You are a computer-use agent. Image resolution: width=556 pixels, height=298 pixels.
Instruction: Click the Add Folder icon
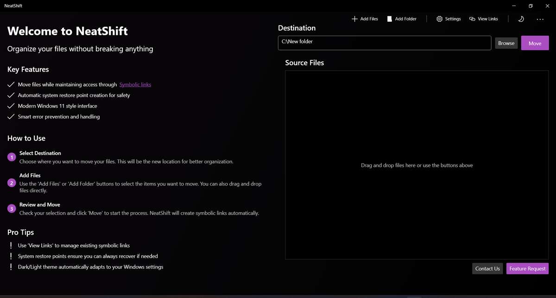(x=390, y=19)
